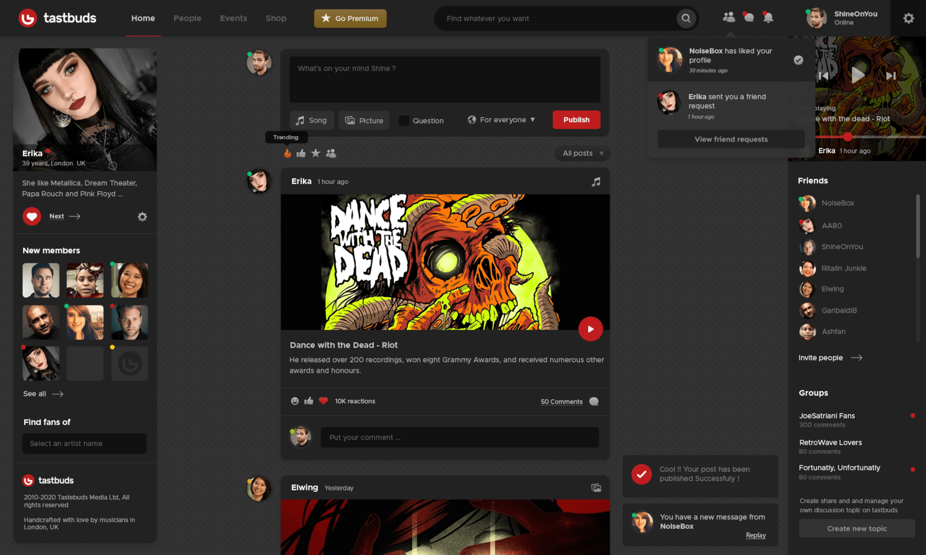Open the messages chat bubble icon
926x555 pixels.
(748, 17)
